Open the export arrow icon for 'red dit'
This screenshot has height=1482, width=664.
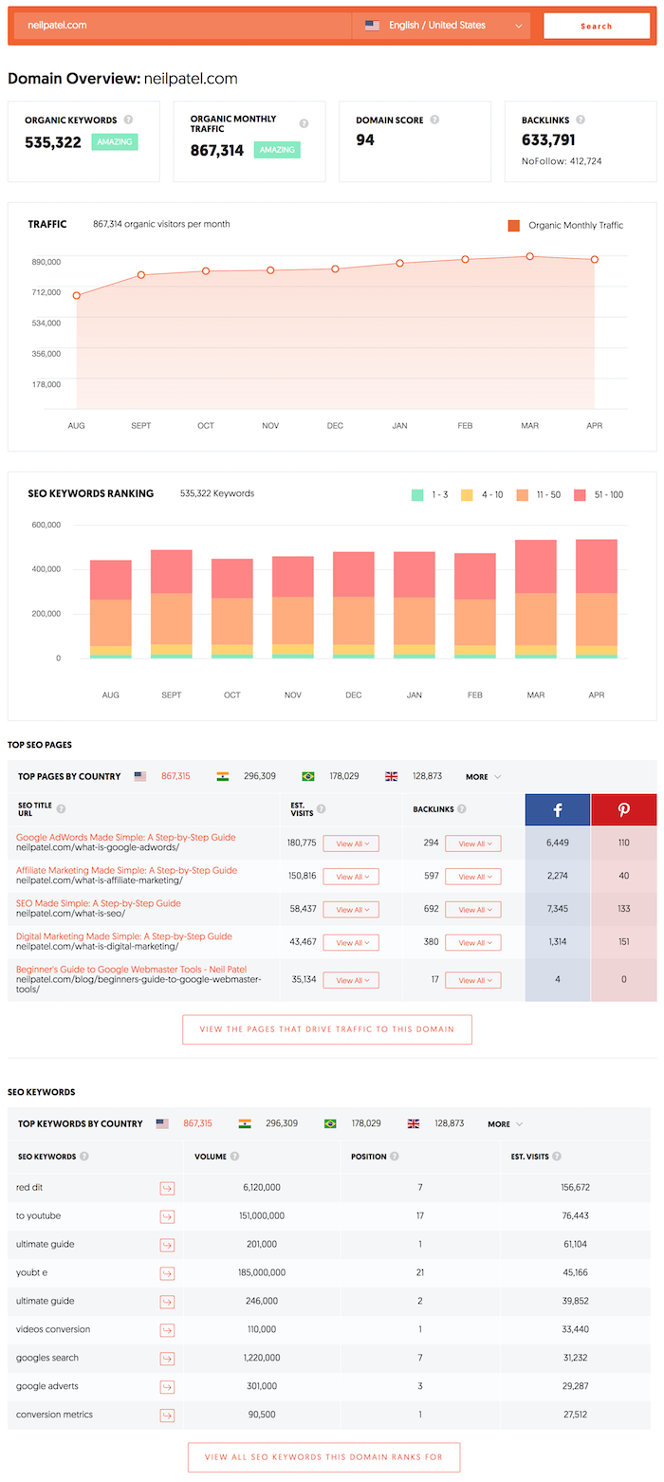click(x=167, y=1188)
